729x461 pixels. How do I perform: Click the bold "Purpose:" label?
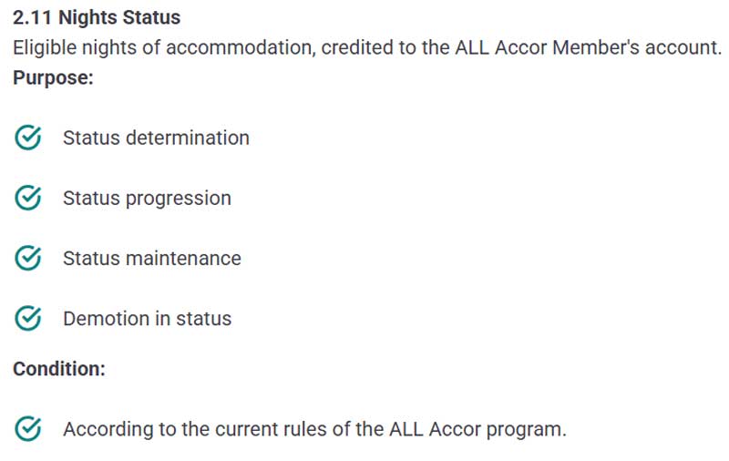point(53,78)
